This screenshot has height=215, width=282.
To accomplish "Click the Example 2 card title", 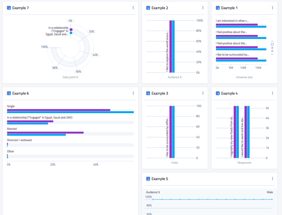I will point(160,8).
